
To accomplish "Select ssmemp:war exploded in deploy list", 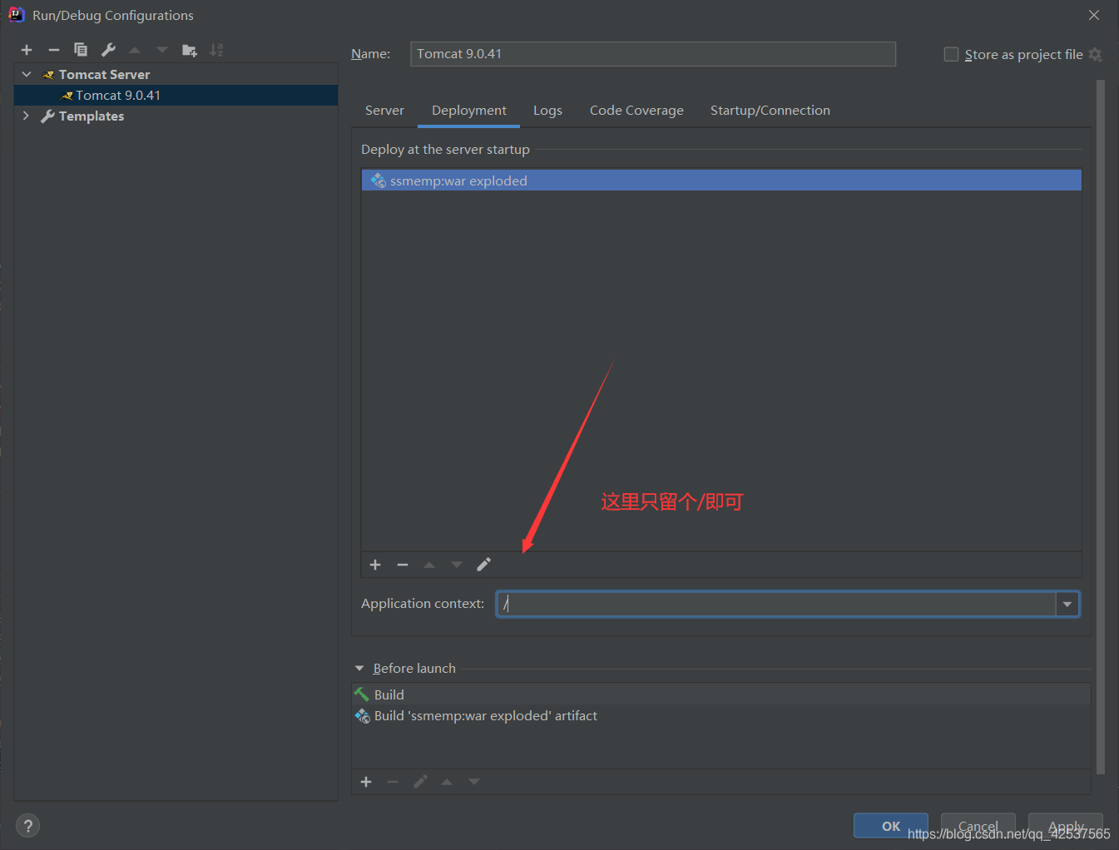I will coord(721,180).
